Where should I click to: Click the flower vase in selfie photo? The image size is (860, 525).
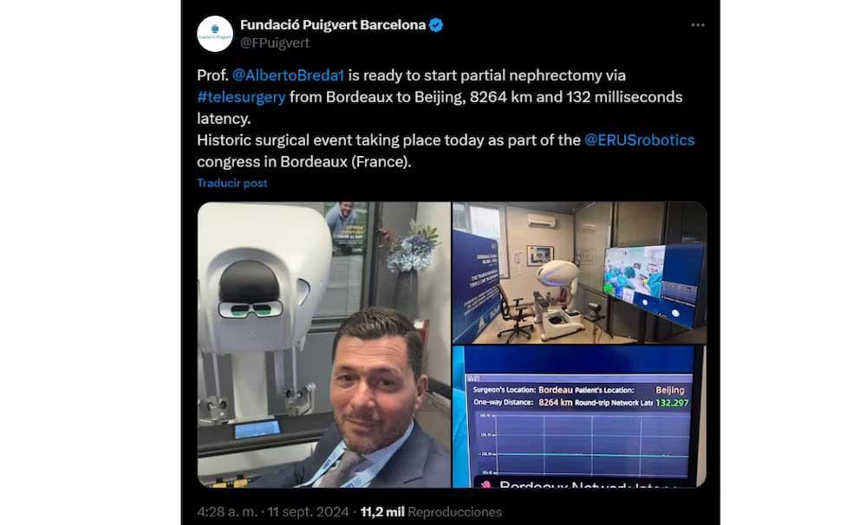tap(410, 263)
